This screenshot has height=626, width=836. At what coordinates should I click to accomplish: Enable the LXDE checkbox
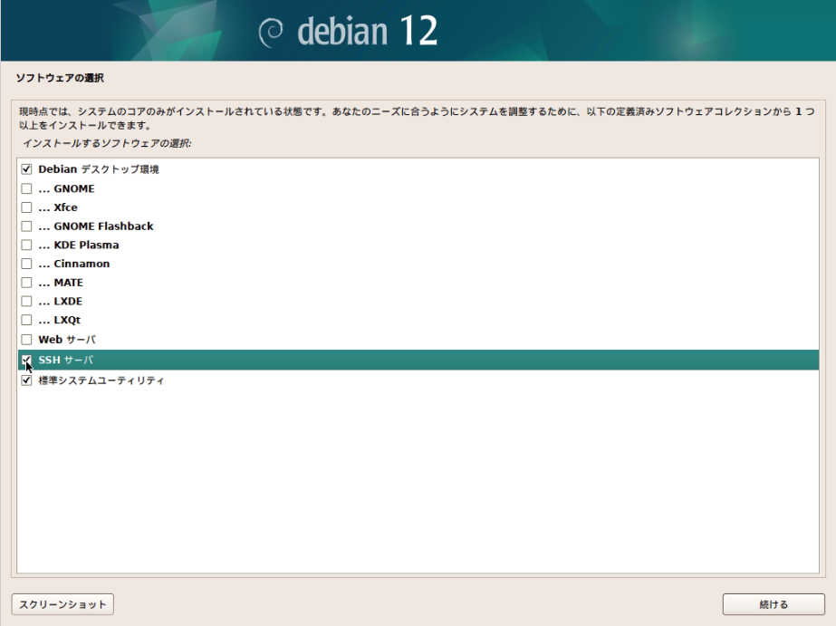[x=26, y=301]
